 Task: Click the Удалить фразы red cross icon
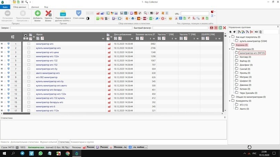point(48,13)
